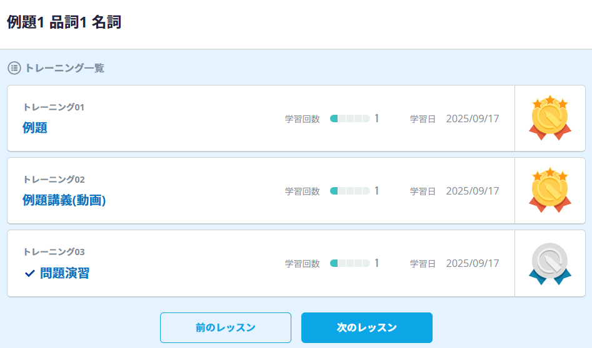Viewport: 592px width, 348px height.
Task: Click the gold medal for トレーニング02
Action: [549, 190]
